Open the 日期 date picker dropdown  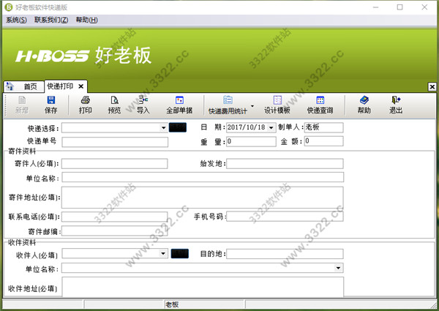(271, 127)
